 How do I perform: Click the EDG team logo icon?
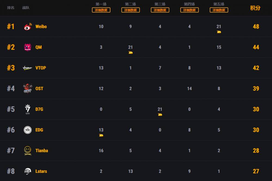pos(27,130)
